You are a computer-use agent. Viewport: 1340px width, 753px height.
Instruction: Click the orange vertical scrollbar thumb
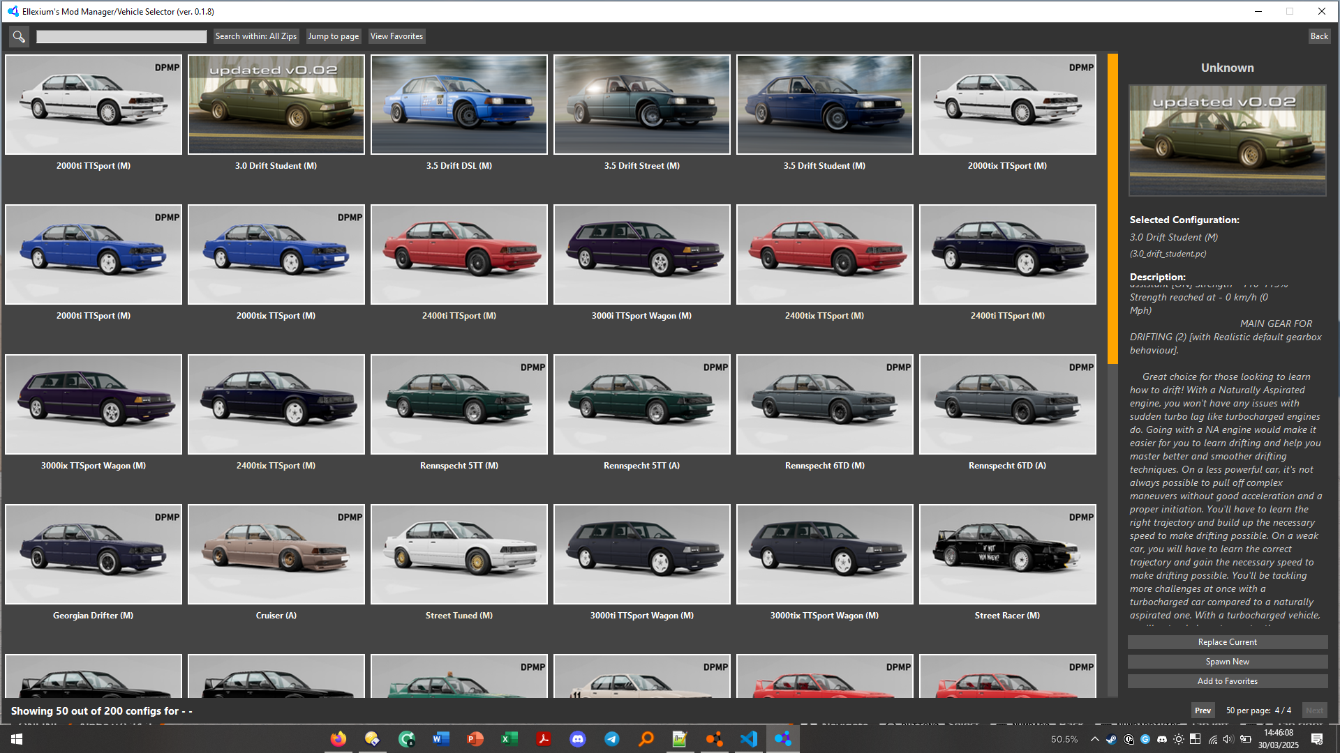[x=1112, y=209]
